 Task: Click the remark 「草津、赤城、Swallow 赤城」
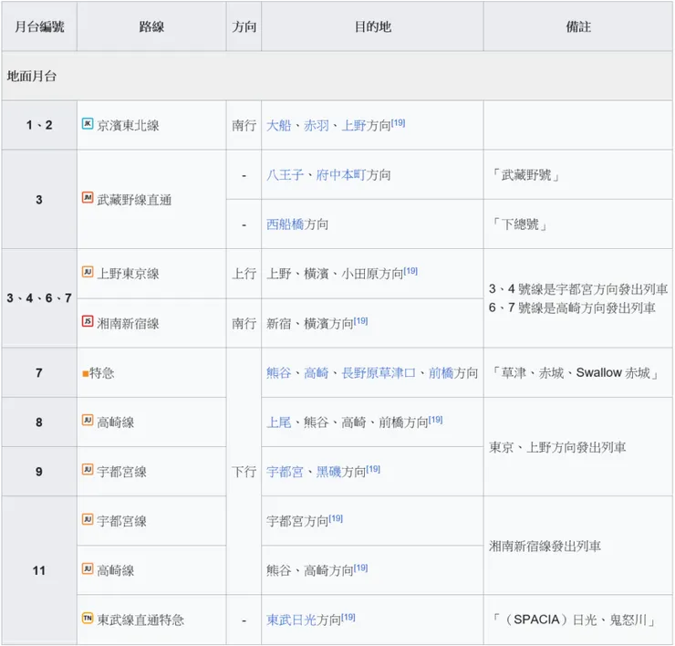point(576,373)
